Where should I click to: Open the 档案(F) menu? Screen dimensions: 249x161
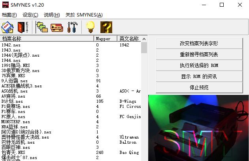click(9, 15)
